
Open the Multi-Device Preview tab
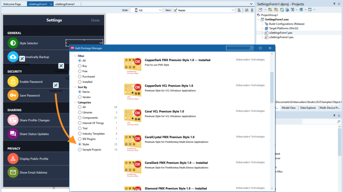(x=330, y=108)
